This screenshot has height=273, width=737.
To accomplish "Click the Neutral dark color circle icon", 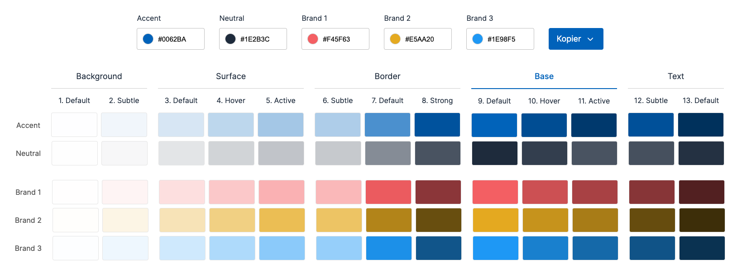I will 230,39.
